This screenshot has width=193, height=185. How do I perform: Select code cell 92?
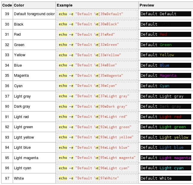coord(7,127)
